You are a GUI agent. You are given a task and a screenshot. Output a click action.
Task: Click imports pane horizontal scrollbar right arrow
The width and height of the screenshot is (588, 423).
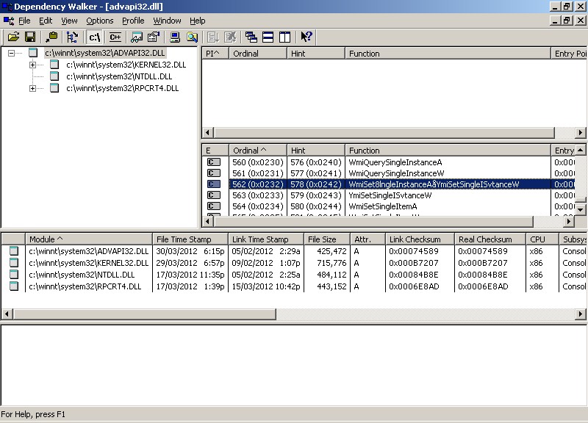click(x=581, y=133)
